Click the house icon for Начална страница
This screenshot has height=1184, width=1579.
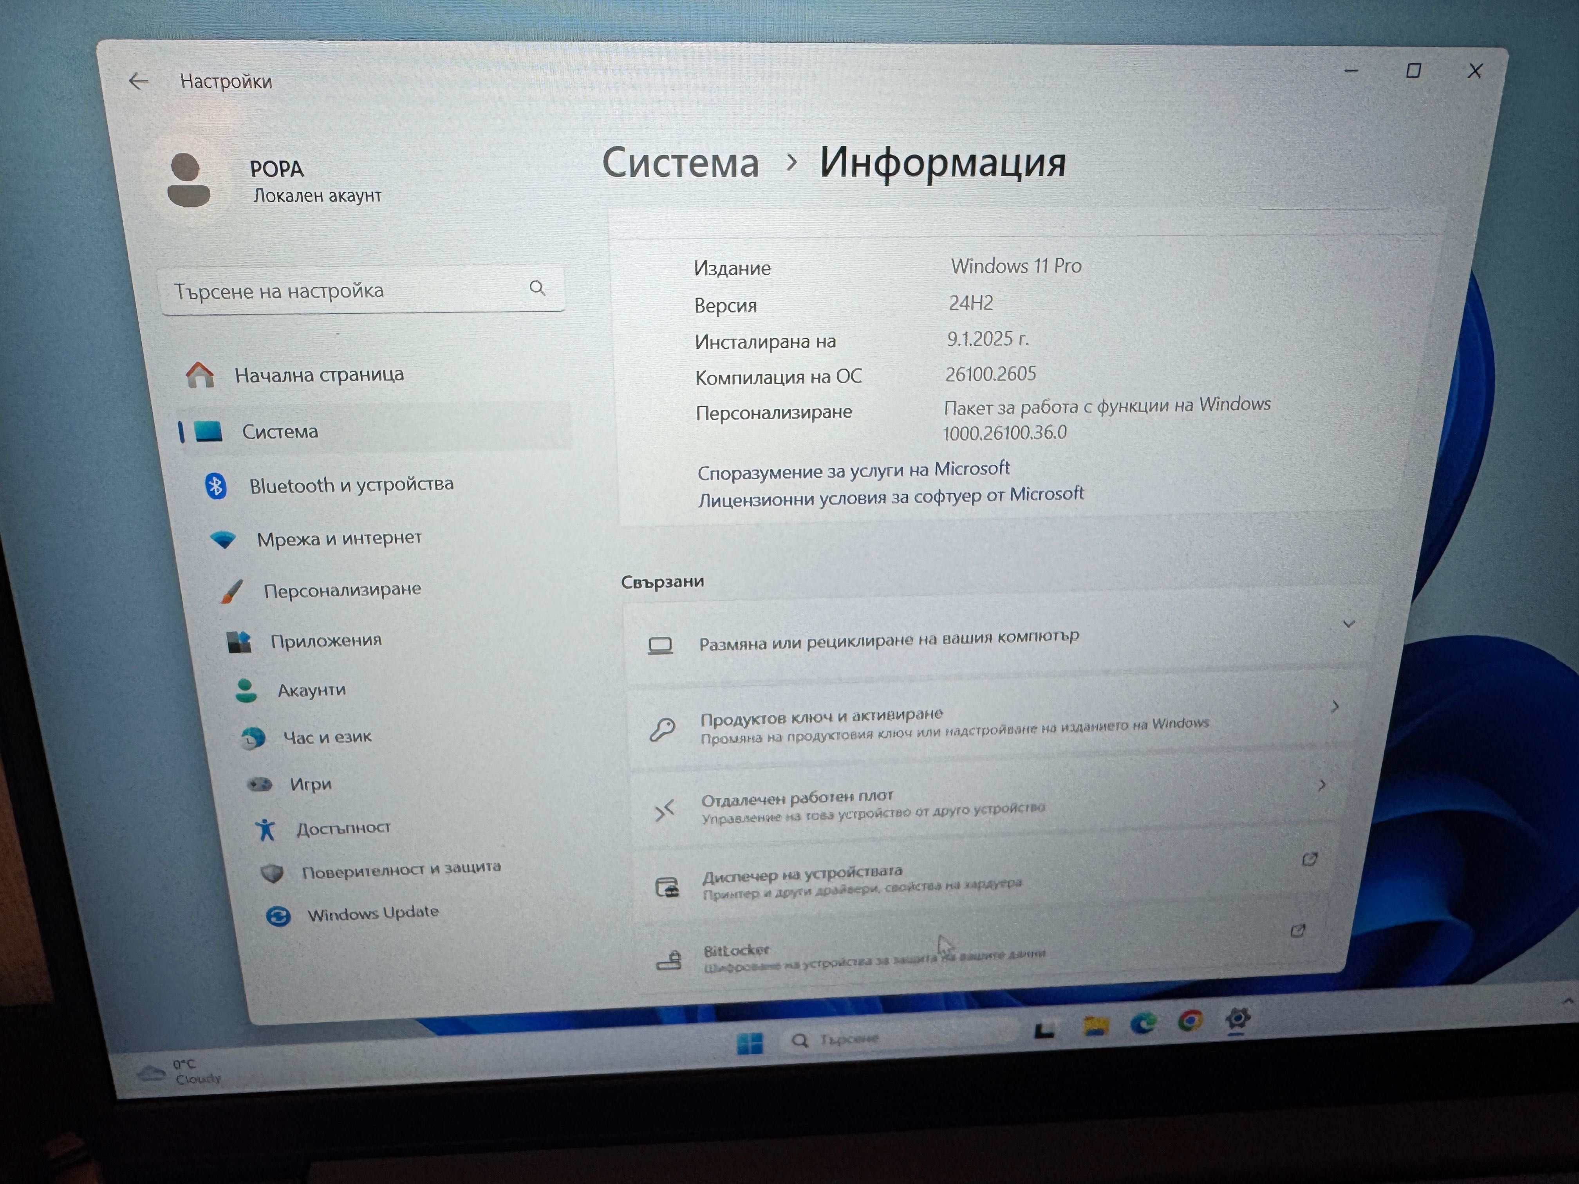(199, 375)
